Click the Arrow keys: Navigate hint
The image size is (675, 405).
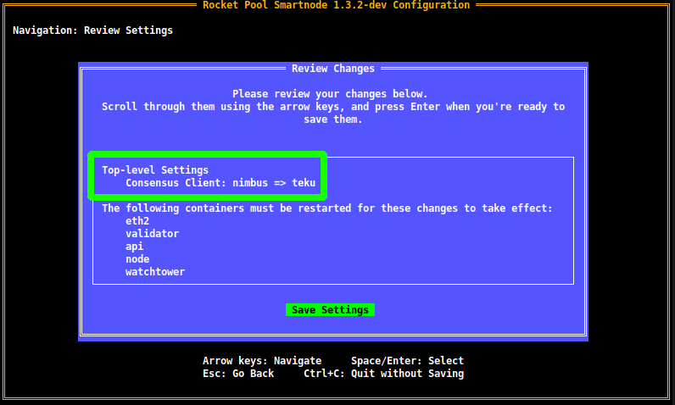point(262,361)
